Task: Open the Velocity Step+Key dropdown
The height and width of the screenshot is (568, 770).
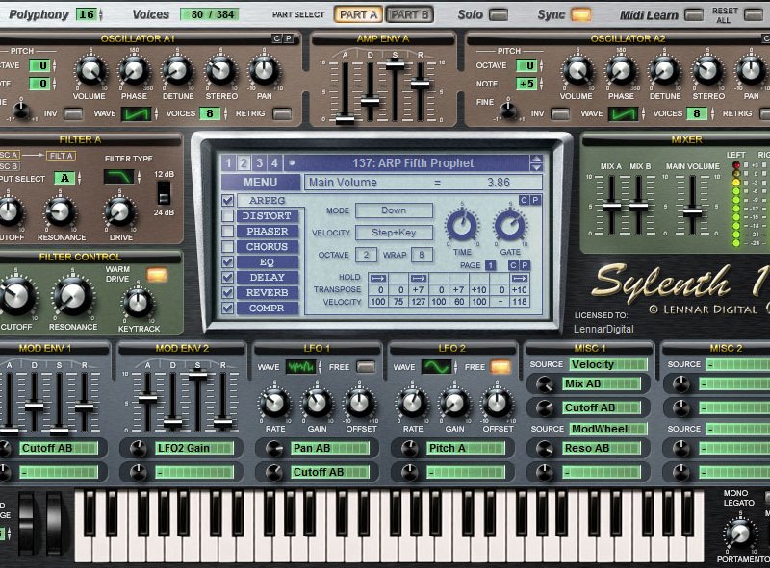Action: [394, 233]
